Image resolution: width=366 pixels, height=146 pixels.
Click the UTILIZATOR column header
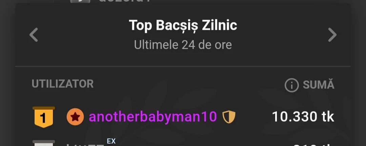tap(63, 84)
